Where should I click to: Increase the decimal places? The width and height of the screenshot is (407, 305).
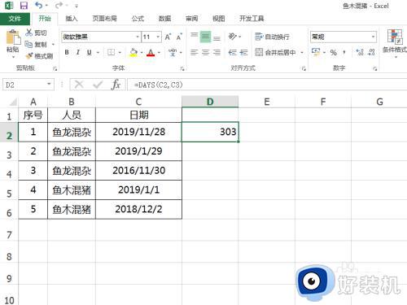click(x=360, y=52)
